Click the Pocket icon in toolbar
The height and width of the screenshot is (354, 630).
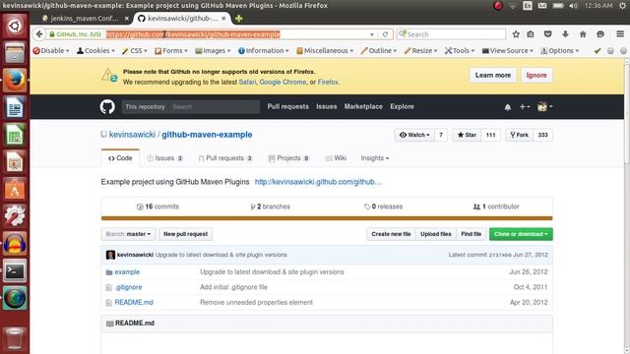coord(547,34)
